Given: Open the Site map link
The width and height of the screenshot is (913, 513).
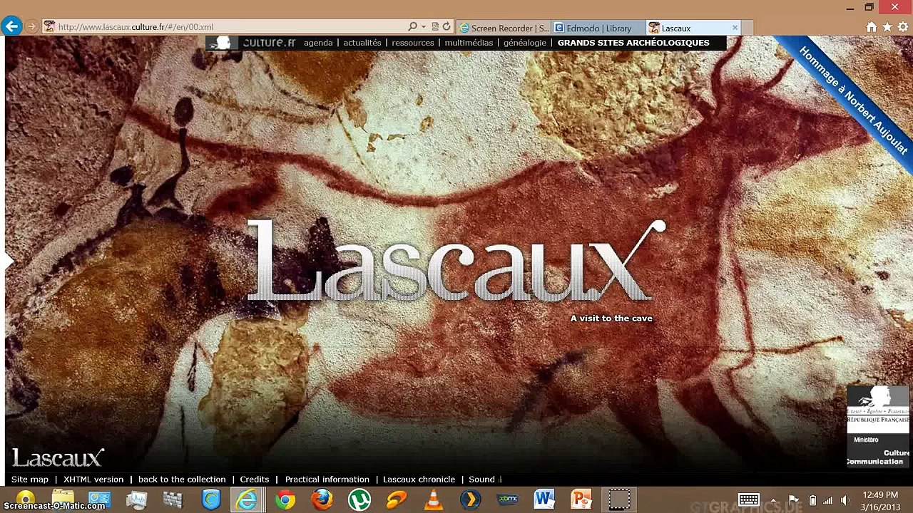Looking at the screenshot, I should point(30,480).
